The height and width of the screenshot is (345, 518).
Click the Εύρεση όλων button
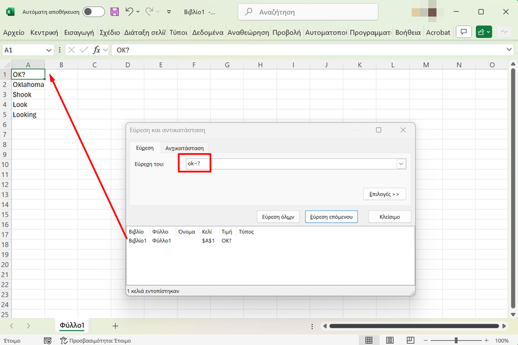pos(278,217)
